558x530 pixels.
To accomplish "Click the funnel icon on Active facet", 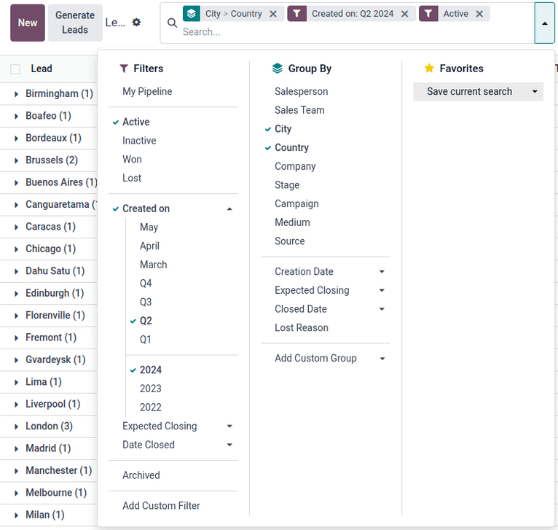I will click(428, 14).
